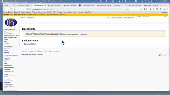Open the Unknown user link
Image resolution: width=170 pixels, height=95 pixels.
(53, 33)
